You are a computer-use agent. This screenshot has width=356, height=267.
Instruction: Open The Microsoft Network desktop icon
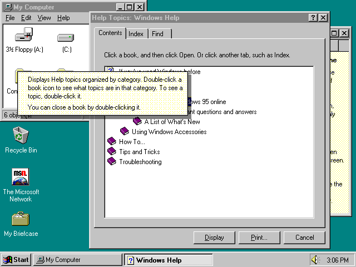click(21, 177)
